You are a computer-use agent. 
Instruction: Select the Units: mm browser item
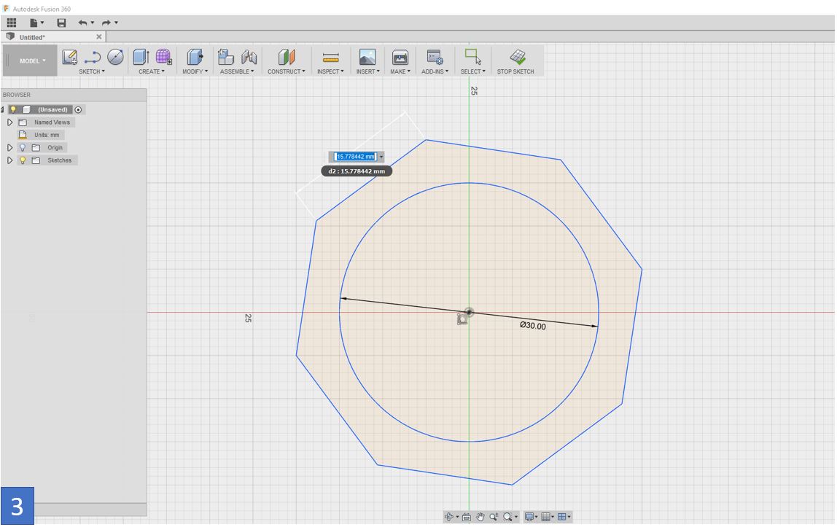pos(47,135)
